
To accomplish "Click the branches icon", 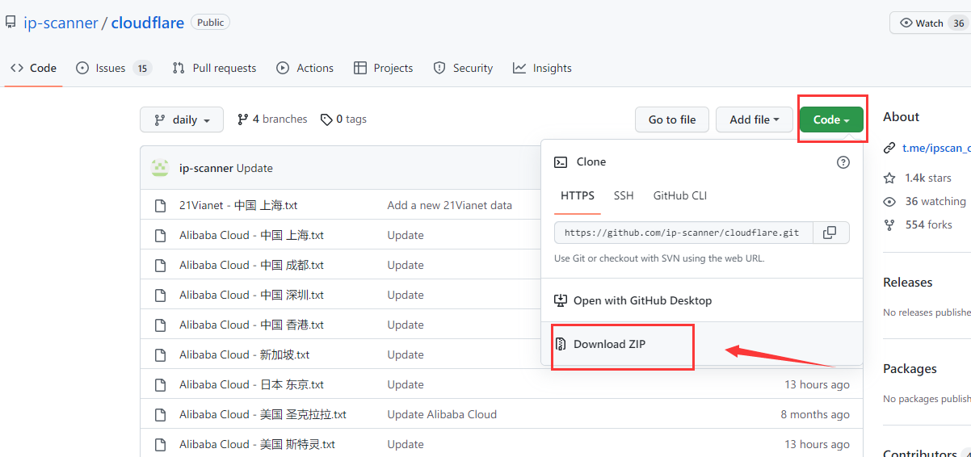I will (242, 119).
